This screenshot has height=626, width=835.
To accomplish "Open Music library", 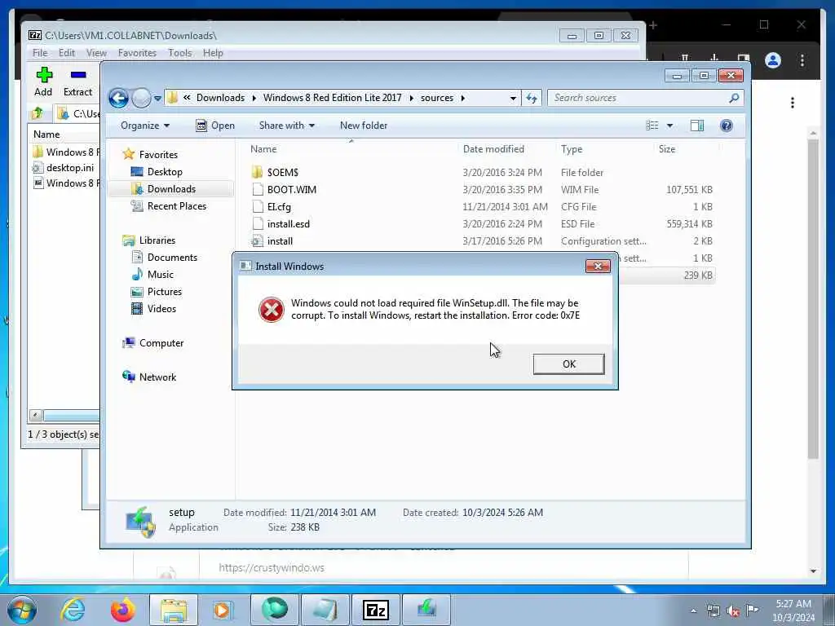I will pos(161,275).
